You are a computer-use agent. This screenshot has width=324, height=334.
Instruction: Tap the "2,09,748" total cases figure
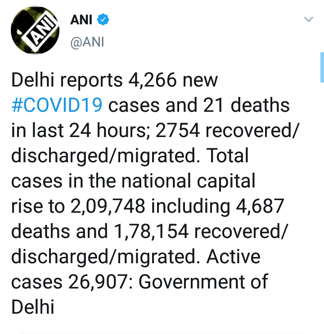click(x=108, y=206)
